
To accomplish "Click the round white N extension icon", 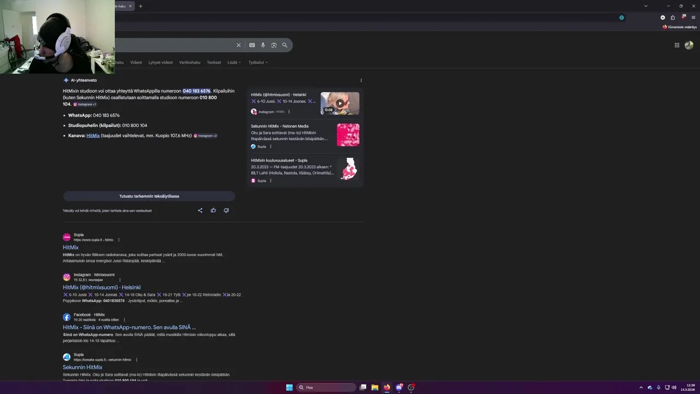I will [x=663, y=18].
